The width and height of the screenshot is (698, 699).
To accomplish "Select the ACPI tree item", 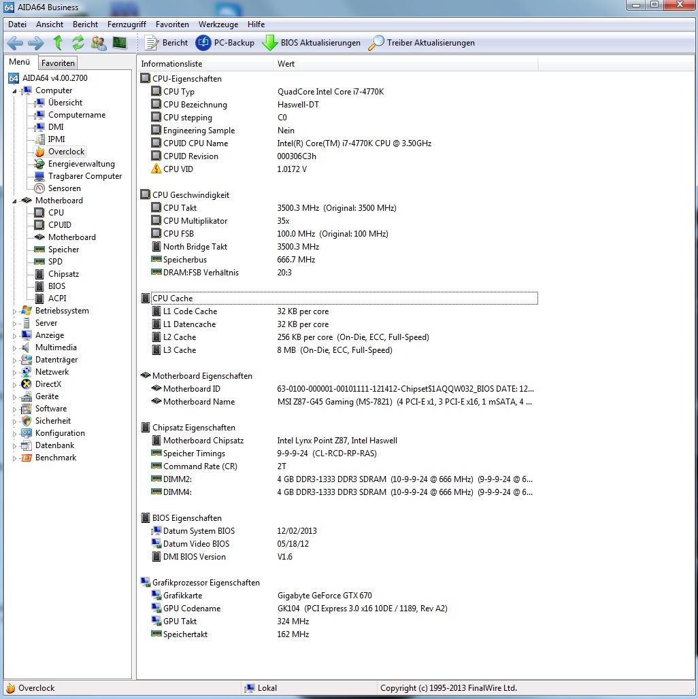I will point(57,299).
